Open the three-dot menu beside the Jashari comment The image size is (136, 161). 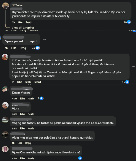pyautogui.click(x=133, y=67)
